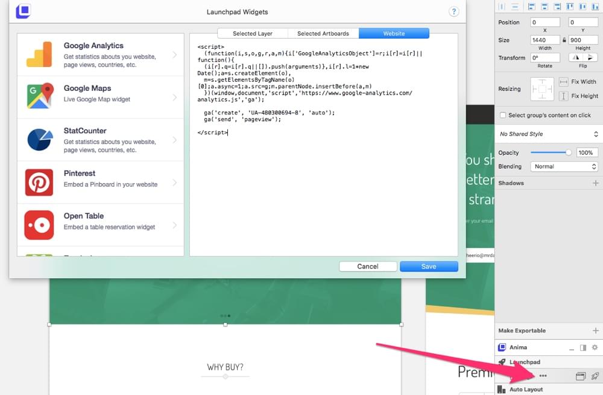Viewport: 603px width, 395px height.
Task: Expand Open Table row chevron
Action: point(175,225)
